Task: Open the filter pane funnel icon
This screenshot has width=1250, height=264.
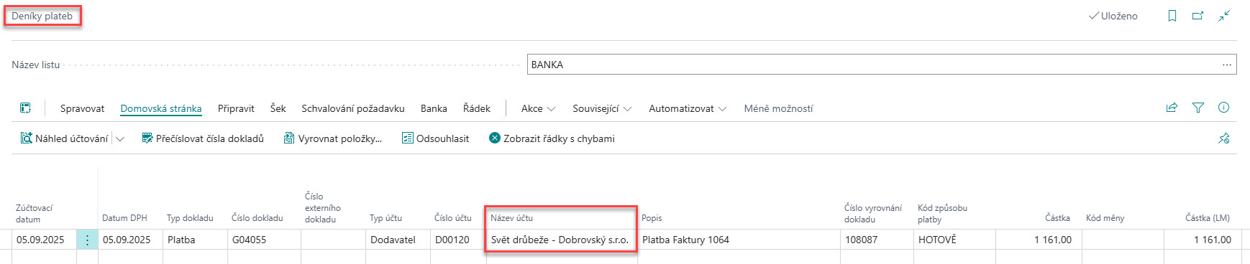Action: 1197,108
